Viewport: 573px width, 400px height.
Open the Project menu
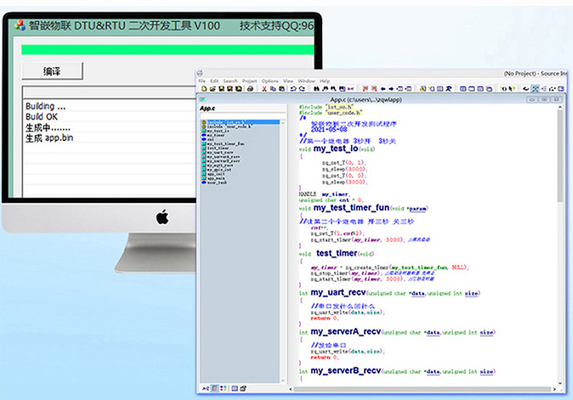click(249, 81)
